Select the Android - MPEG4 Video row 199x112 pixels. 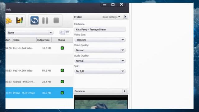point(39,82)
